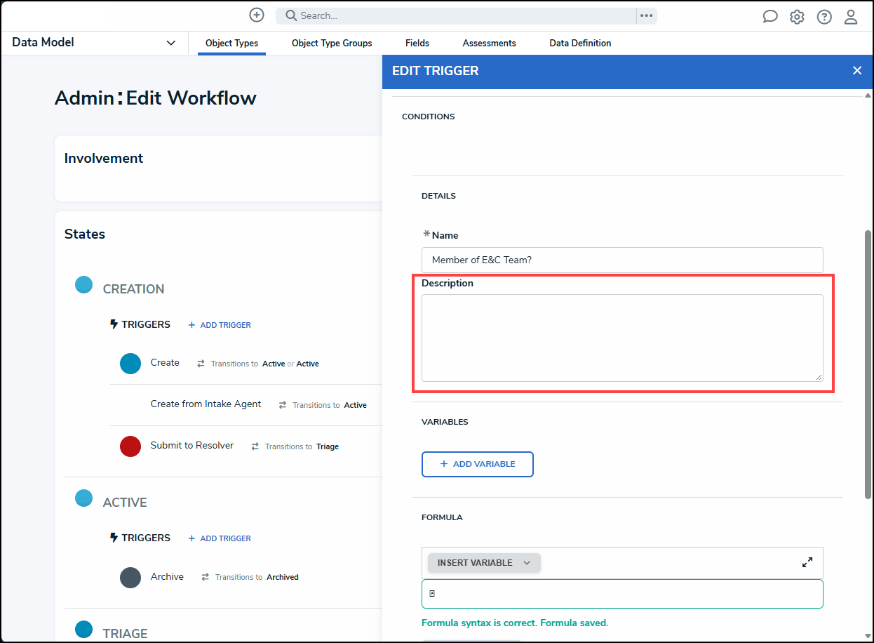Open the Insert Variable dropdown
This screenshot has width=874, height=643.
tap(484, 562)
